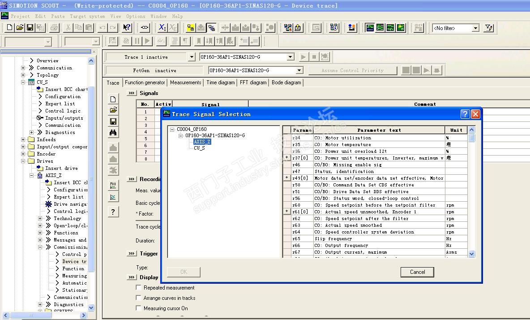Viewport: 530px width, 320px height.
Task: Open the control panel icon with colored dots
Action: (x=352, y=27)
